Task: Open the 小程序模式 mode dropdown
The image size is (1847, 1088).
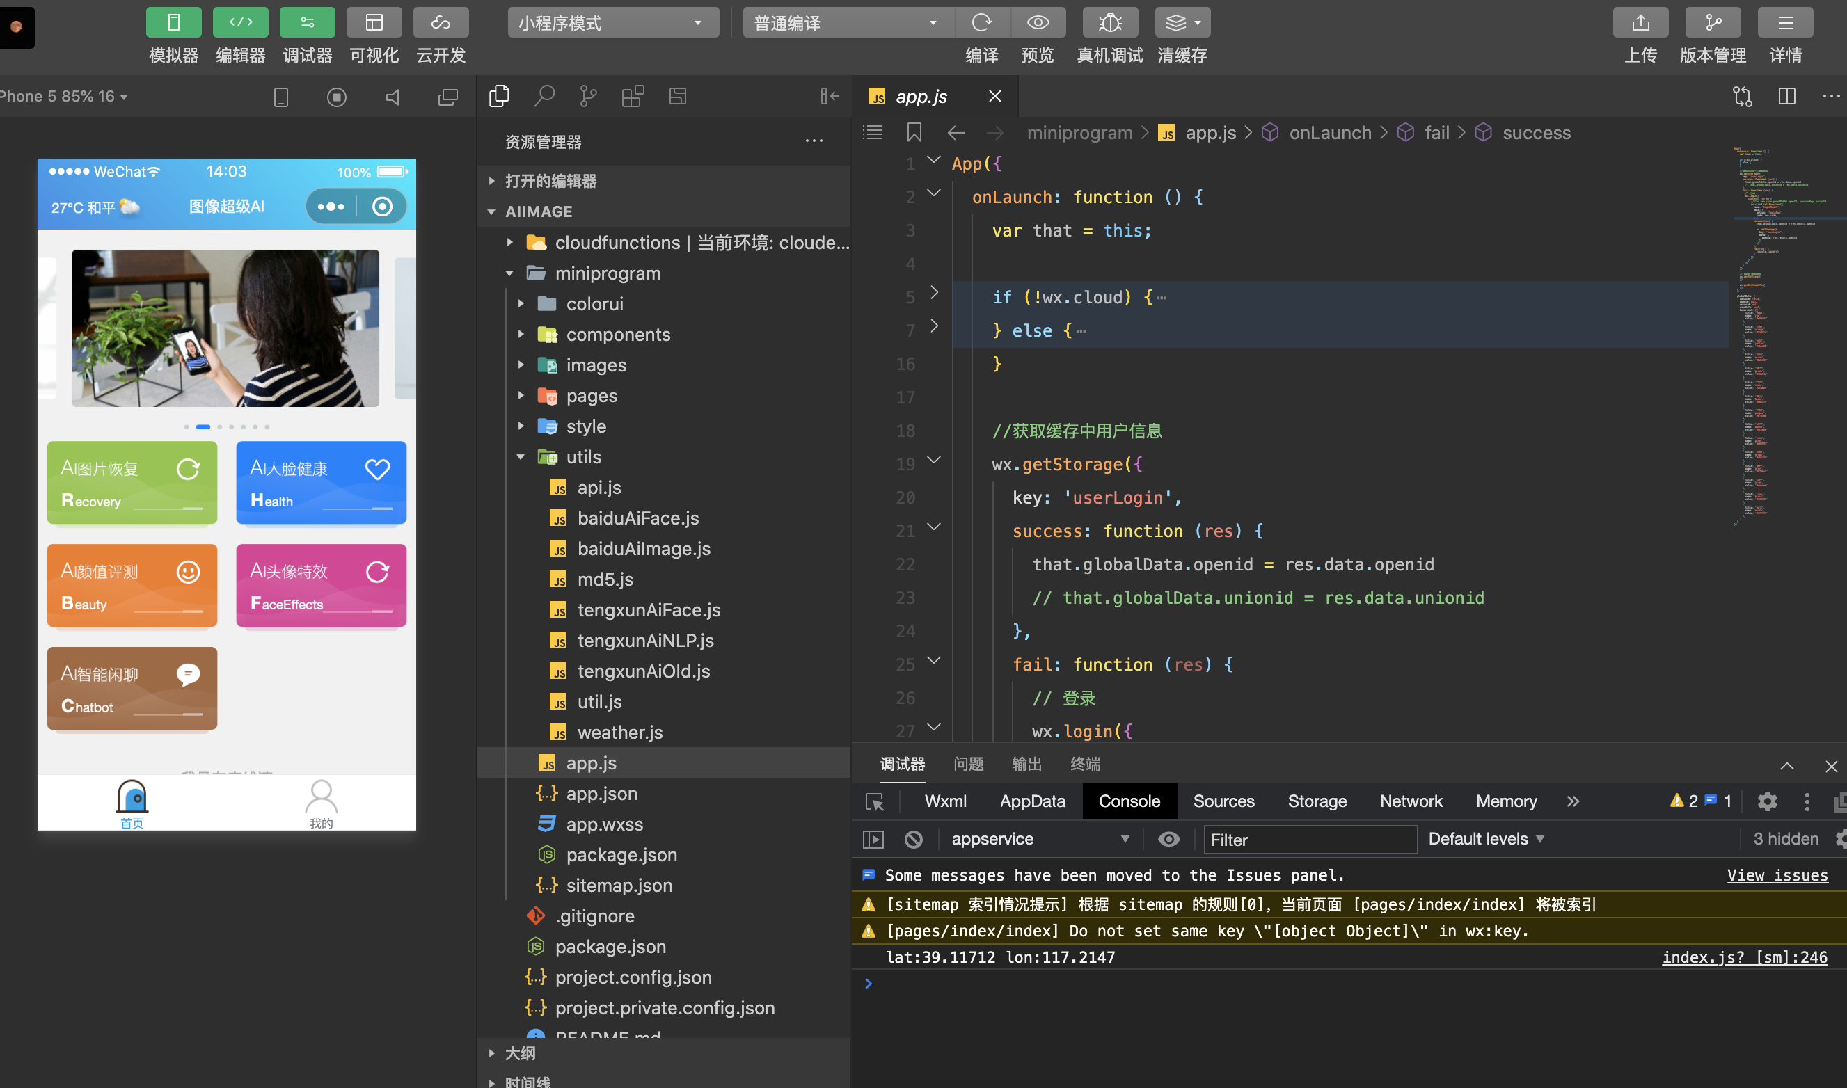Action: pos(612,23)
